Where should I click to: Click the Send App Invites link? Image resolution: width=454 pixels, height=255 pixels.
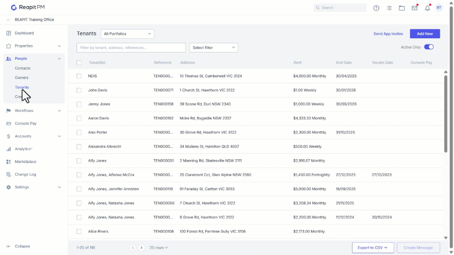388,34
